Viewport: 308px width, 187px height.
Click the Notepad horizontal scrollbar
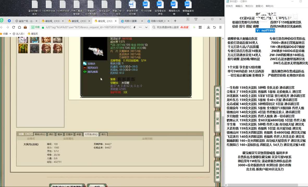click(x=263, y=185)
